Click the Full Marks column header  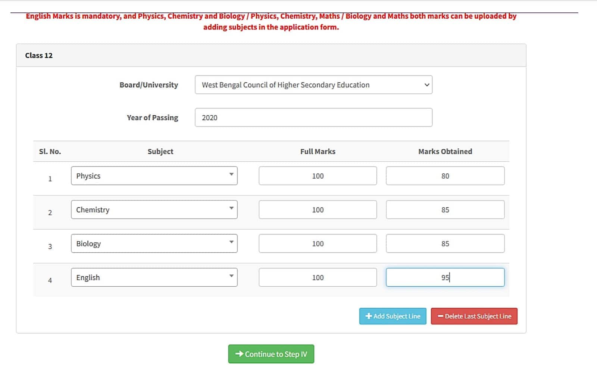[318, 151]
